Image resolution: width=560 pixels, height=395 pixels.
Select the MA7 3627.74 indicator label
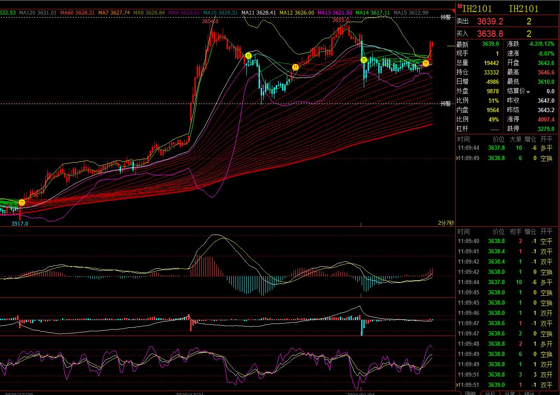coord(114,13)
